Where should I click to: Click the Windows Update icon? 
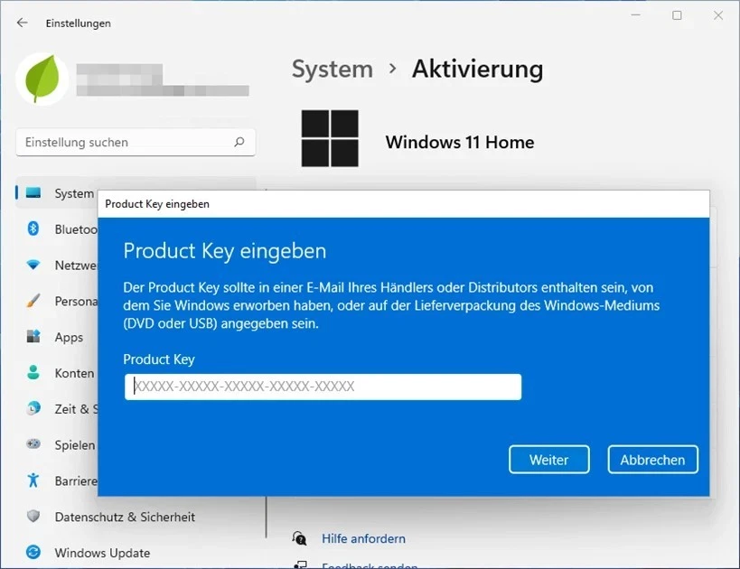pyautogui.click(x=32, y=552)
